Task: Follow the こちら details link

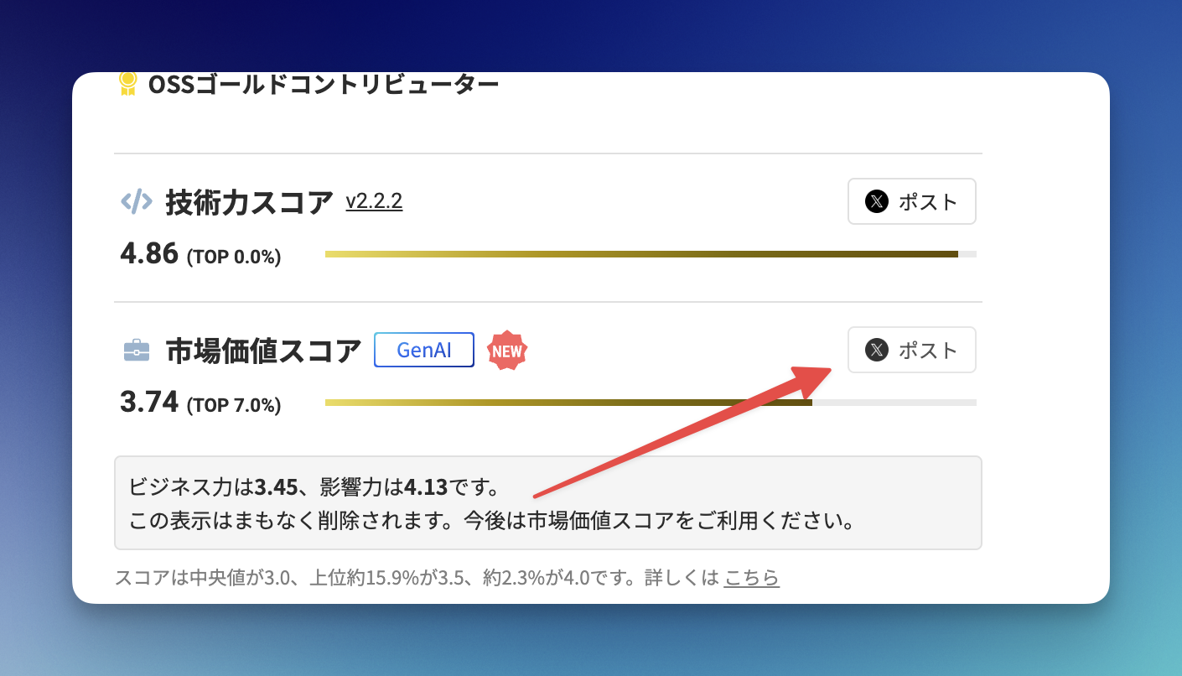Action: tap(751, 578)
